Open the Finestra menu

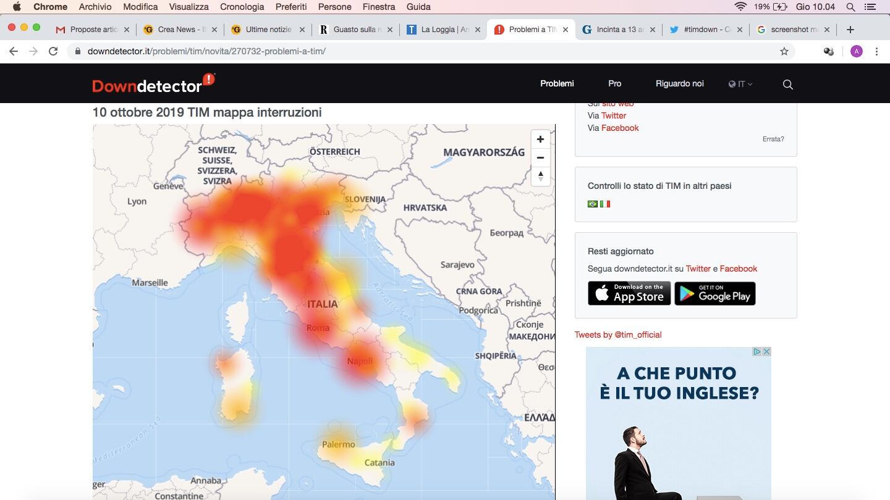point(379,7)
